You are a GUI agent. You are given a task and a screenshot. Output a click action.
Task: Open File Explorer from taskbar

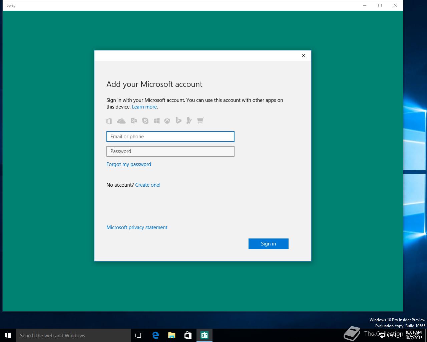tap(171, 335)
